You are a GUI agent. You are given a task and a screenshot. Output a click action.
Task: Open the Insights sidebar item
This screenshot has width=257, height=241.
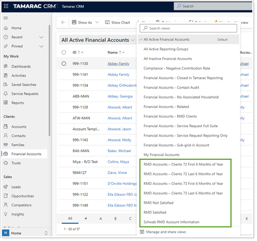(18, 214)
